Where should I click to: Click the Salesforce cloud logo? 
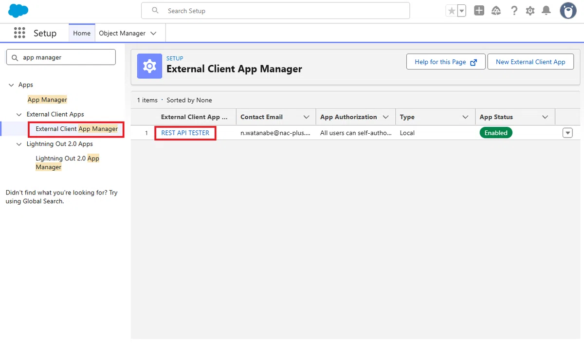[x=18, y=10]
